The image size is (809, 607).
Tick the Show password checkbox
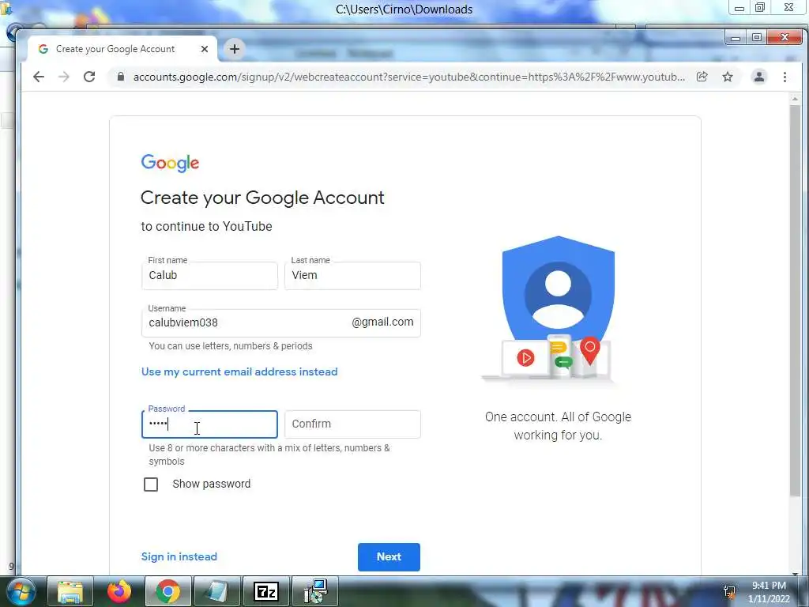click(x=151, y=484)
